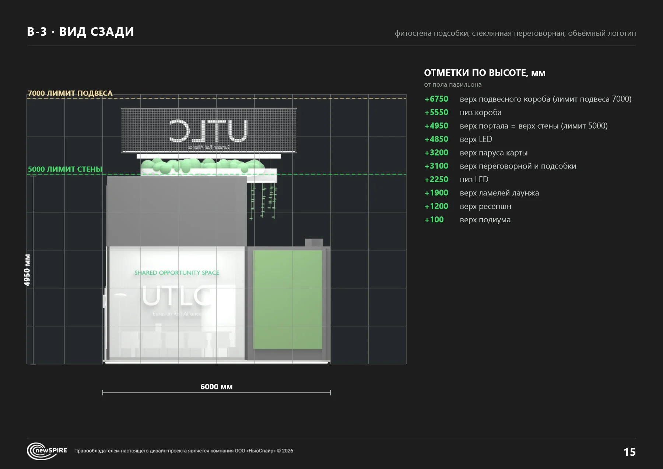
Task: Click the note 'от пола павильона'
Action: pyautogui.click(x=453, y=85)
